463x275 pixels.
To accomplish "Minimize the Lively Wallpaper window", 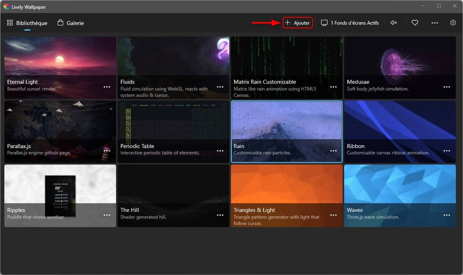I will click(423, 6).
